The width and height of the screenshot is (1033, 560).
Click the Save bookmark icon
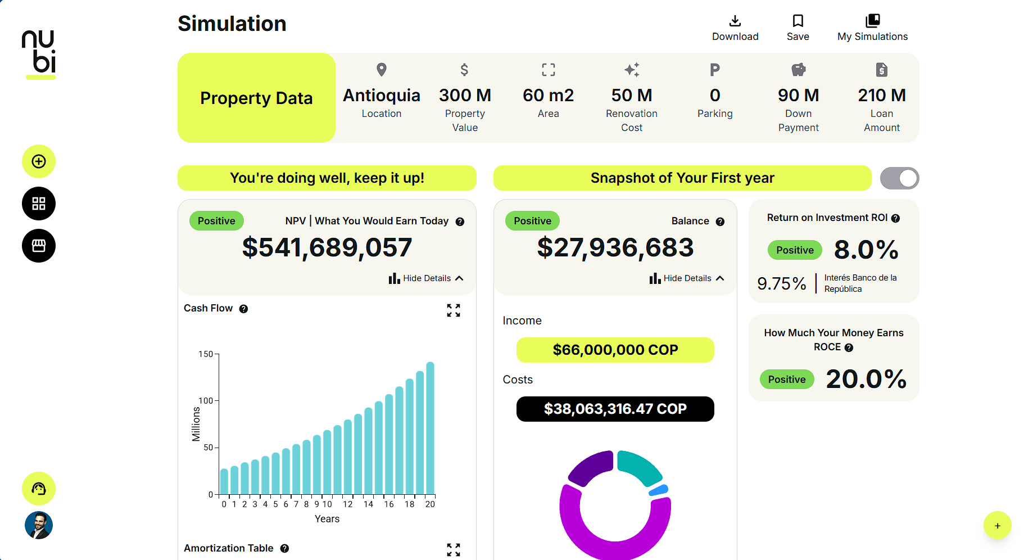click(798, 21)
